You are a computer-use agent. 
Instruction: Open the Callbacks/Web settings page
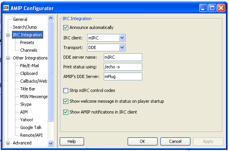tap(34, 81)
